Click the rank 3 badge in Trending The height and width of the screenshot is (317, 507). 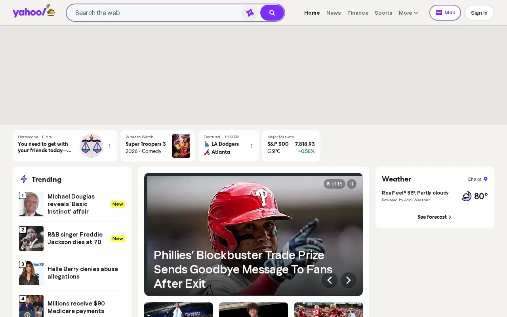23,264
